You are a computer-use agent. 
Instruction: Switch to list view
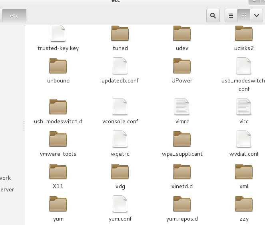tap(231, 16)
